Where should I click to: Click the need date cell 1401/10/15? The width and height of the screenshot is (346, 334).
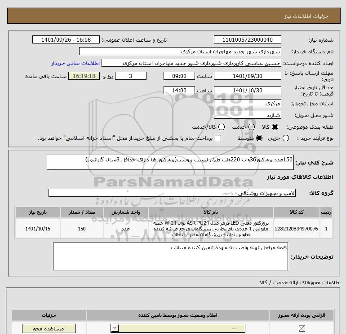pos(37,229)
